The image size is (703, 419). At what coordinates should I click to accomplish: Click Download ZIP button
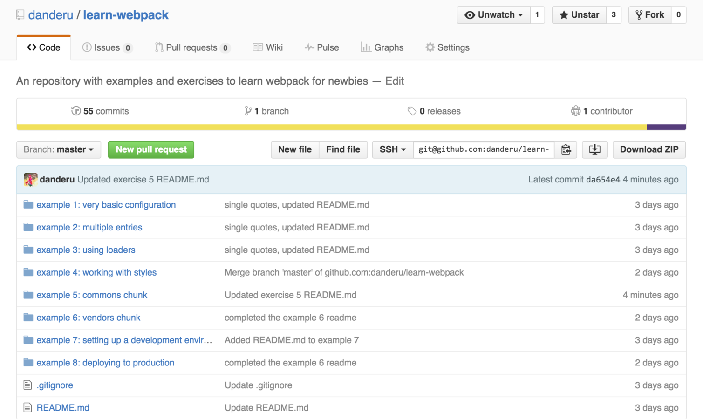(x=649, y=149)
